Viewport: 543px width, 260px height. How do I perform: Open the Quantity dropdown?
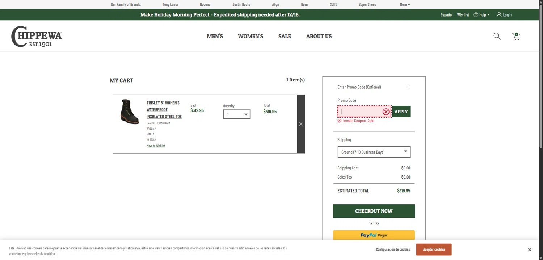coord(236,114)
